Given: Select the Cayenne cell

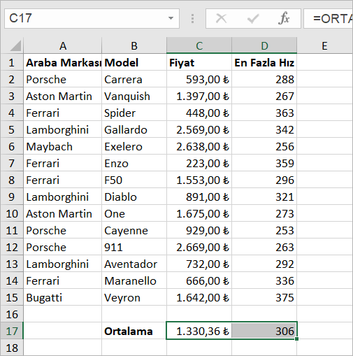Looking at the screenshot, I should point(134,230).
